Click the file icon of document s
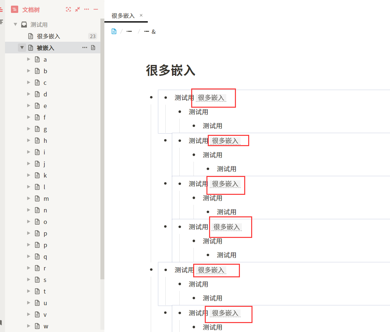The height and width of the screenshot is (332, 390). point(37,280)
